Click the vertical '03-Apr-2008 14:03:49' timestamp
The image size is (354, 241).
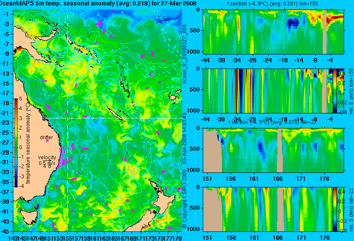click(184, 138)
